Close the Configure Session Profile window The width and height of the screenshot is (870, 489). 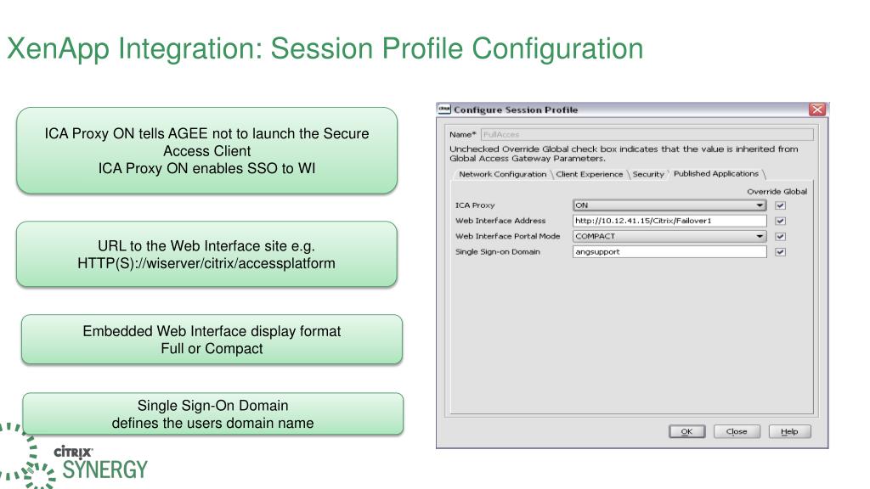(816, 110)
